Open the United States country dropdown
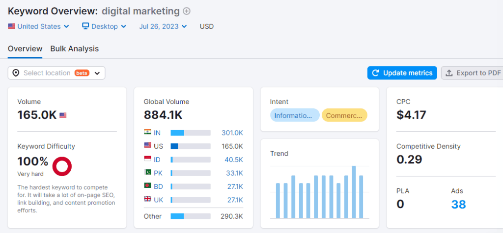This screenshot has width=503, height=233. click(x=38, y=26)
